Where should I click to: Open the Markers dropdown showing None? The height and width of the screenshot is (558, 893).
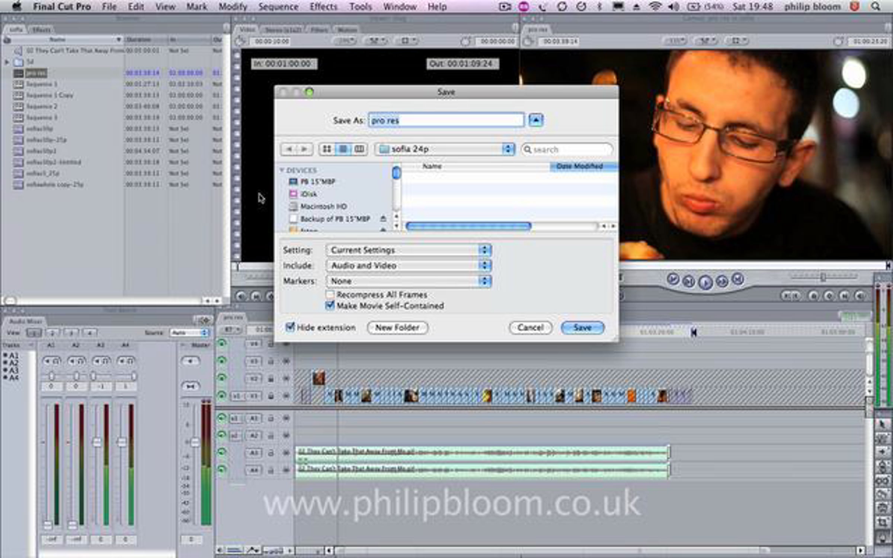tap(409, 281)
